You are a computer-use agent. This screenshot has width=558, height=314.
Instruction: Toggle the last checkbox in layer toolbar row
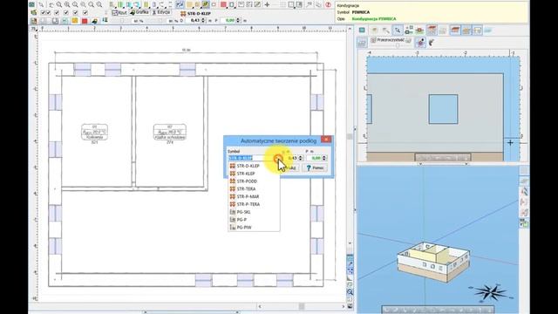(x=85, y=13)
